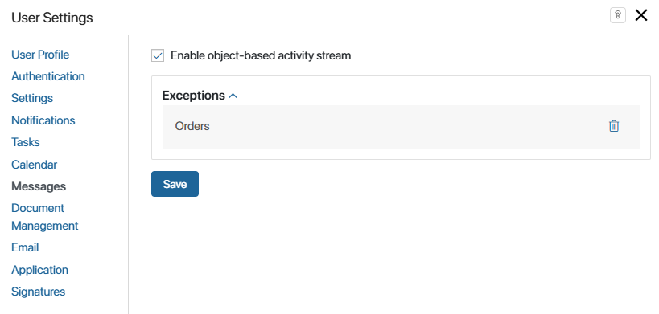The height and width of the screenshot is (314, 659).
Task: Open help via the question mark icon
Action: point(617,15)
